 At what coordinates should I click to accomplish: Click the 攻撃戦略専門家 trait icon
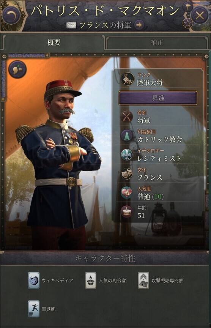[x=143, y=281]
